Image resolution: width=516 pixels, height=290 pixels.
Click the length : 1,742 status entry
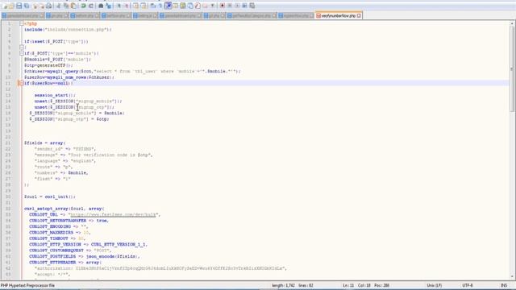tap(283, 285)
